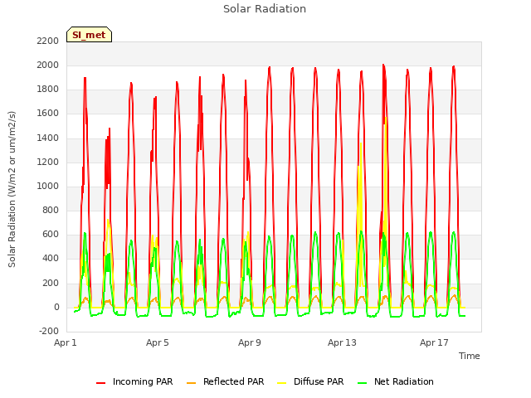The width and height of the screenshot is (531, 398).
Task: Click the 1800 y-axis tick label
Action: coord(48,90)
